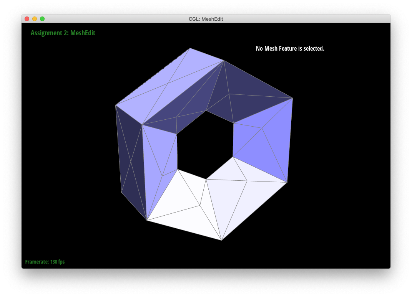
Task: Minimize the window using the yellow button
Action: (35, 19)
